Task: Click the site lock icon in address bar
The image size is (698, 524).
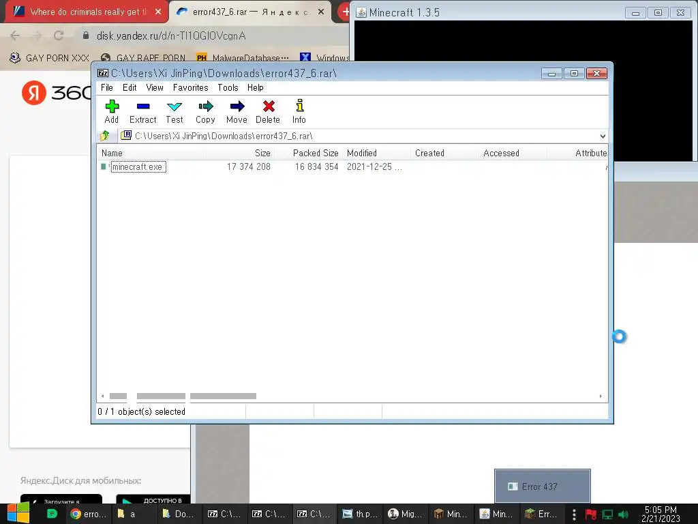Action: [86, 35]
